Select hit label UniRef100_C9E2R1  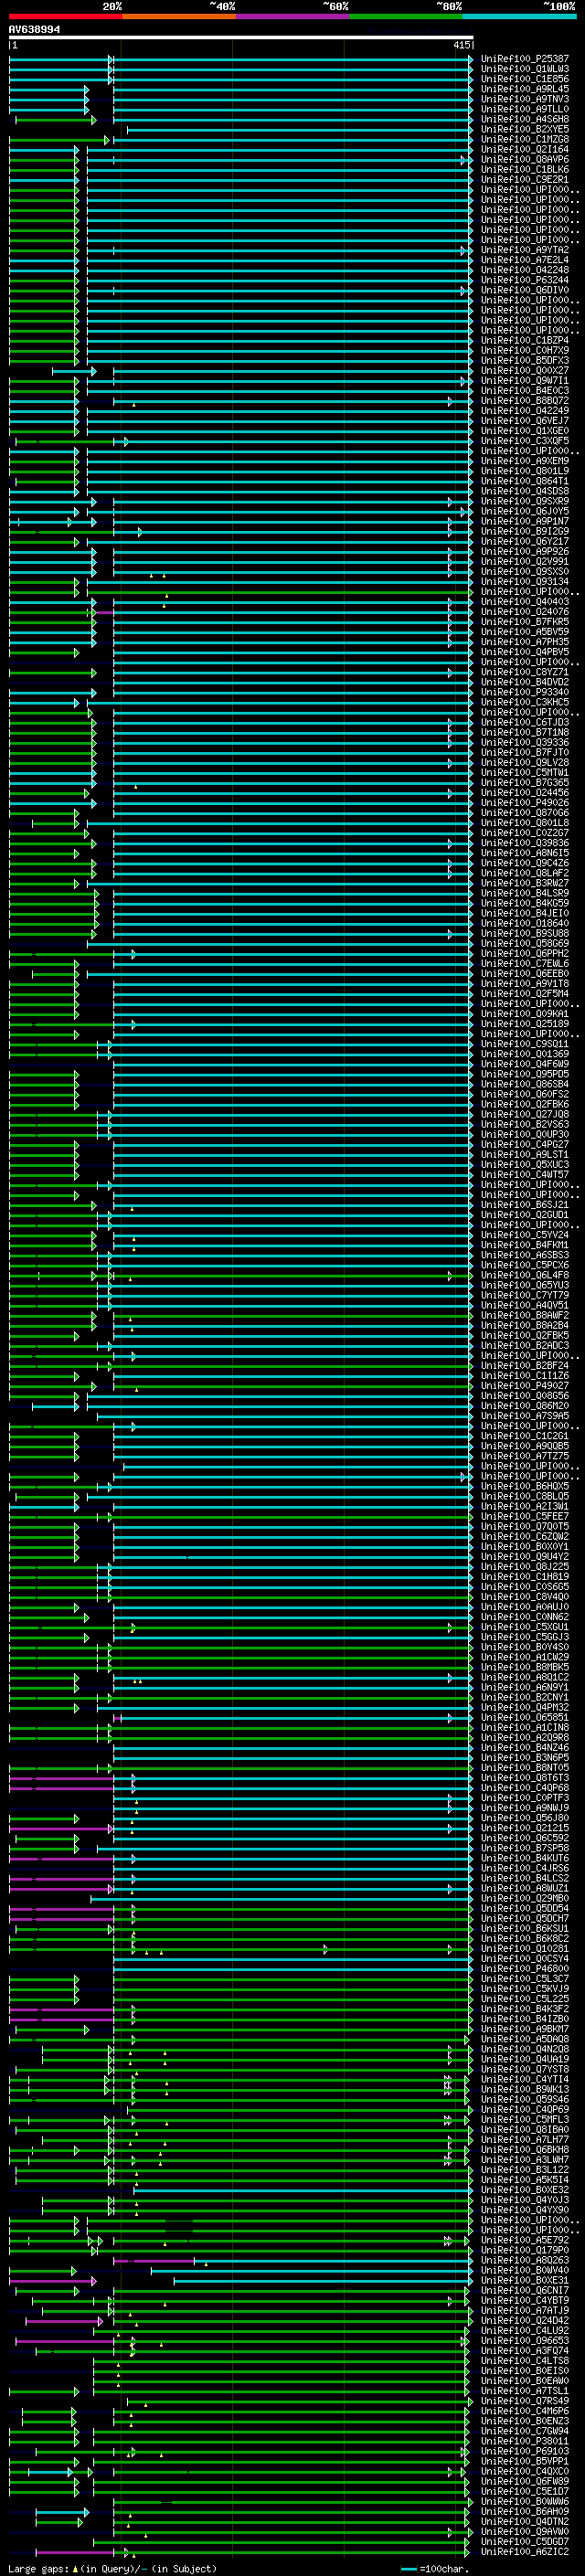[x=525, y=179]
